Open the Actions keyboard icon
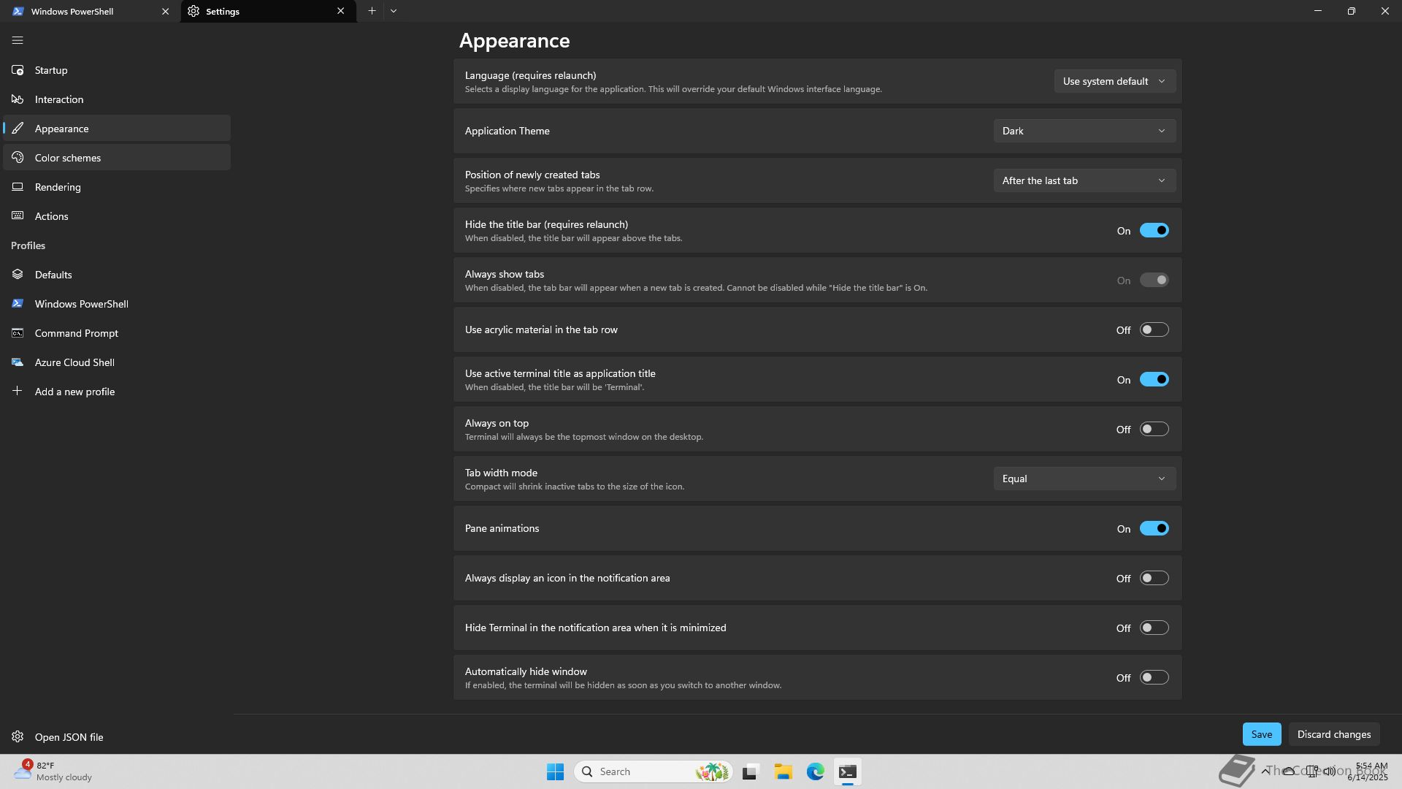Screen dimensions: 1402x789 (x=18, y=216)
